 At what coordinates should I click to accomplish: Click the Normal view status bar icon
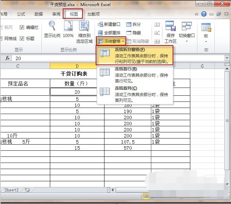pyautogui.click(x=146, y=196)
